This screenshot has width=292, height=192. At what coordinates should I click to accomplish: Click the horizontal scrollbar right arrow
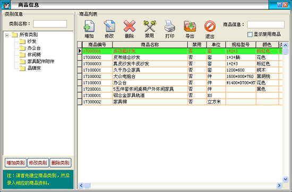(279, 185)
